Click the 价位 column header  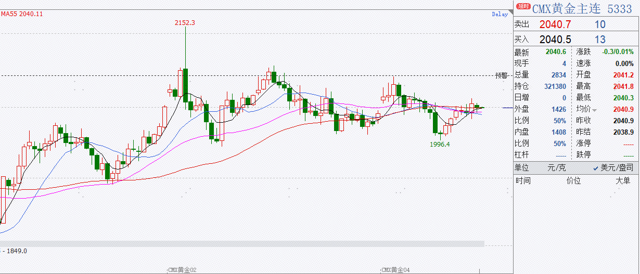pyautogui.click(x=573, y=181)
